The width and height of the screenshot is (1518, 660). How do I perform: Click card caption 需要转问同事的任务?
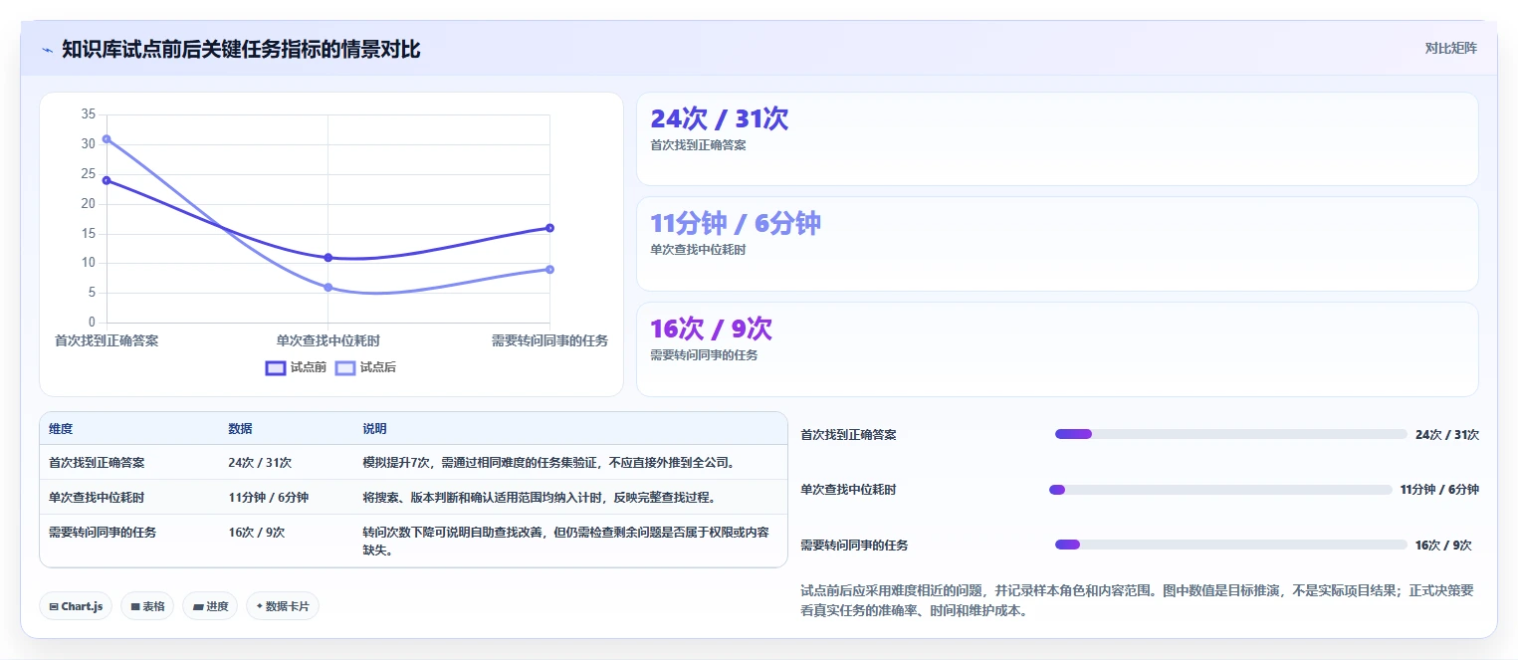tap(704, 355)
